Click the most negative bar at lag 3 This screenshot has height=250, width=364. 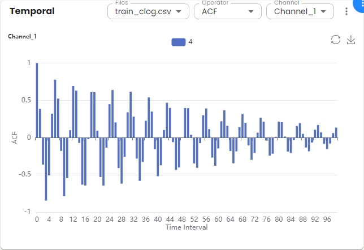click(x=46, y=169)
